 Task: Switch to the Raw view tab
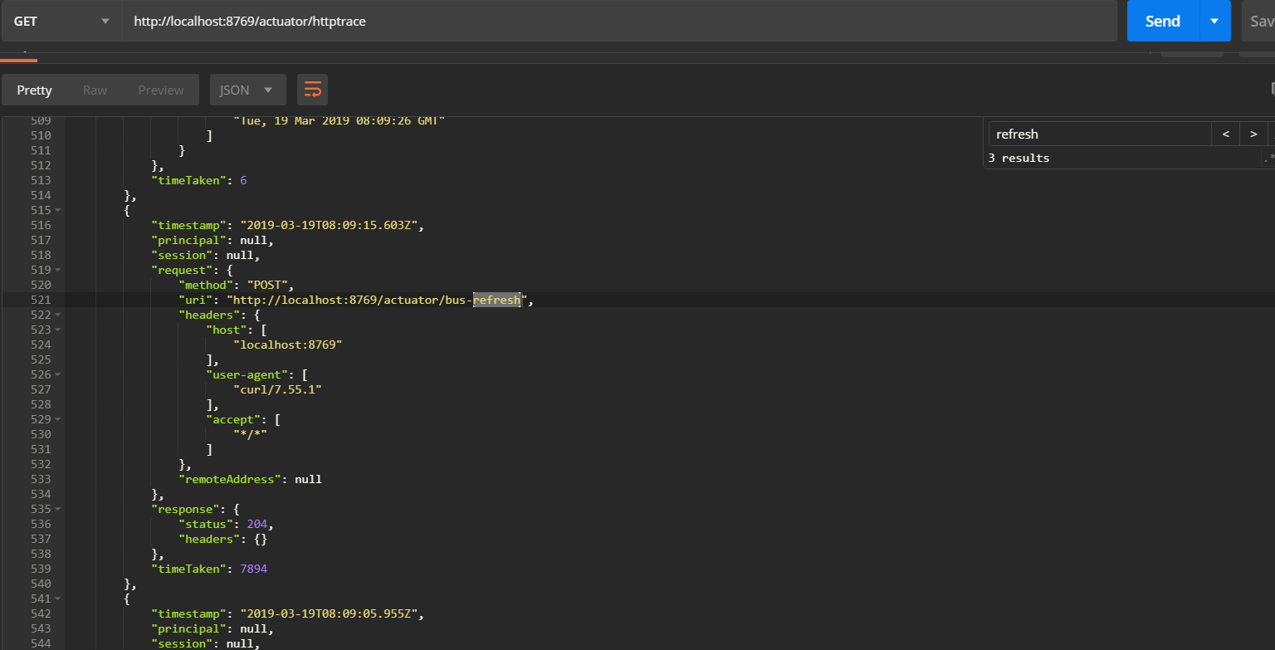95,90
